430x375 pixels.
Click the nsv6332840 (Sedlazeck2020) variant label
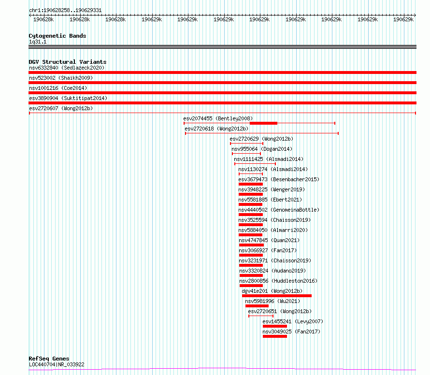67,68
